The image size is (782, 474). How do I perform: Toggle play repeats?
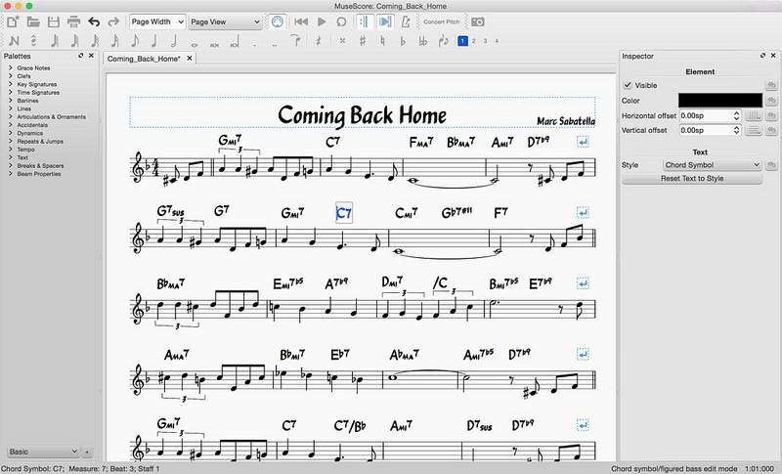coord(364,22)
